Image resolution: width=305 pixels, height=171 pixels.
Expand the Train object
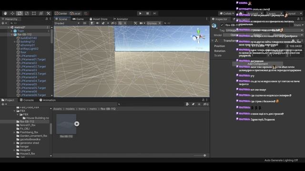coord(11,31)
